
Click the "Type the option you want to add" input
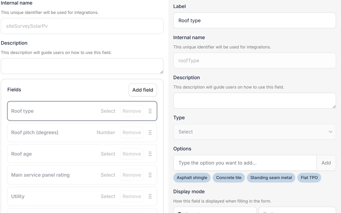point(245,163)
